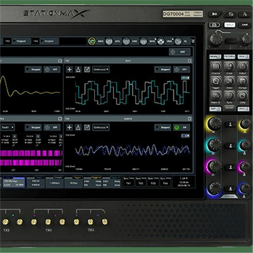This screenshot has height=253, width=253.
Task: Open the Track1 dropdown
Action: pos(8,127)
